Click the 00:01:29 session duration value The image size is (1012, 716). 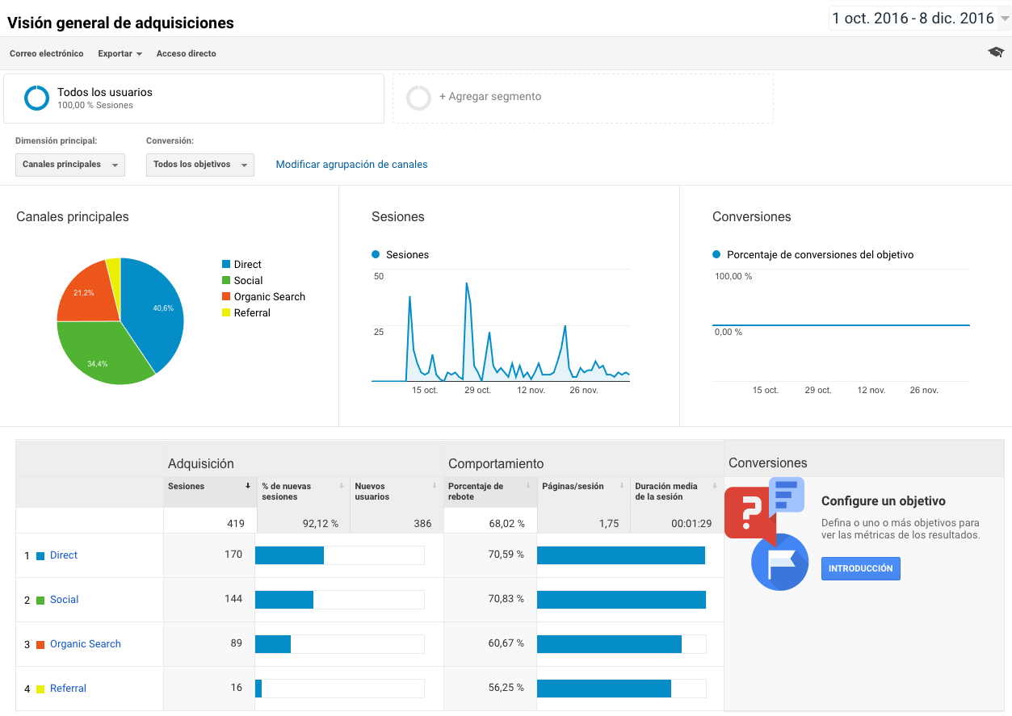coord(691,524)
